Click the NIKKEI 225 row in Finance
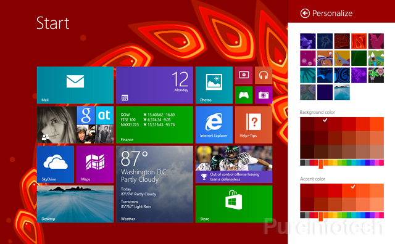The image size is (395, 244). tap(148, 124)
